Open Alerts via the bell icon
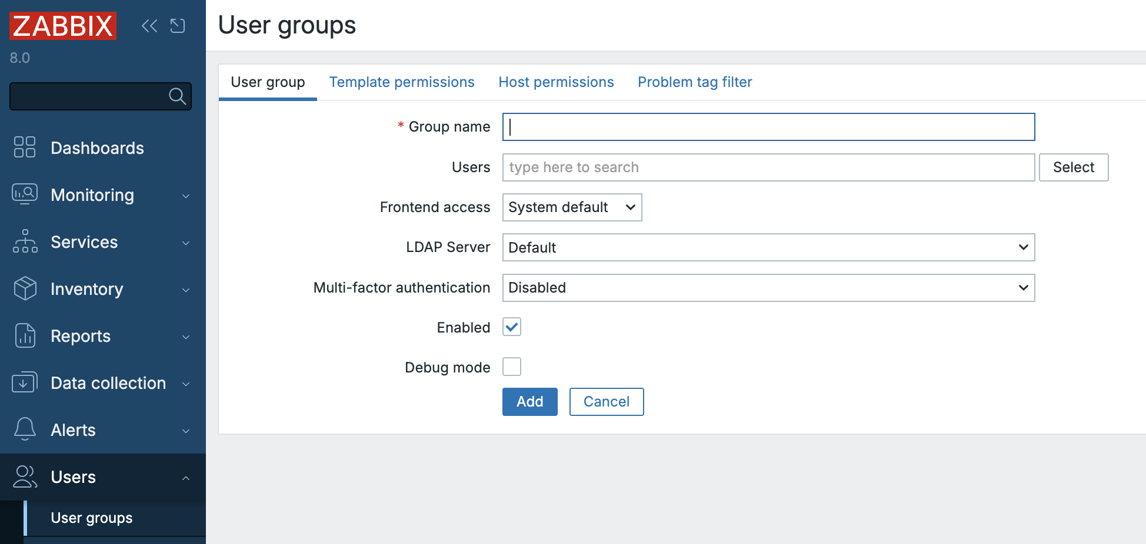1146x544 pixels. point(24,429)
